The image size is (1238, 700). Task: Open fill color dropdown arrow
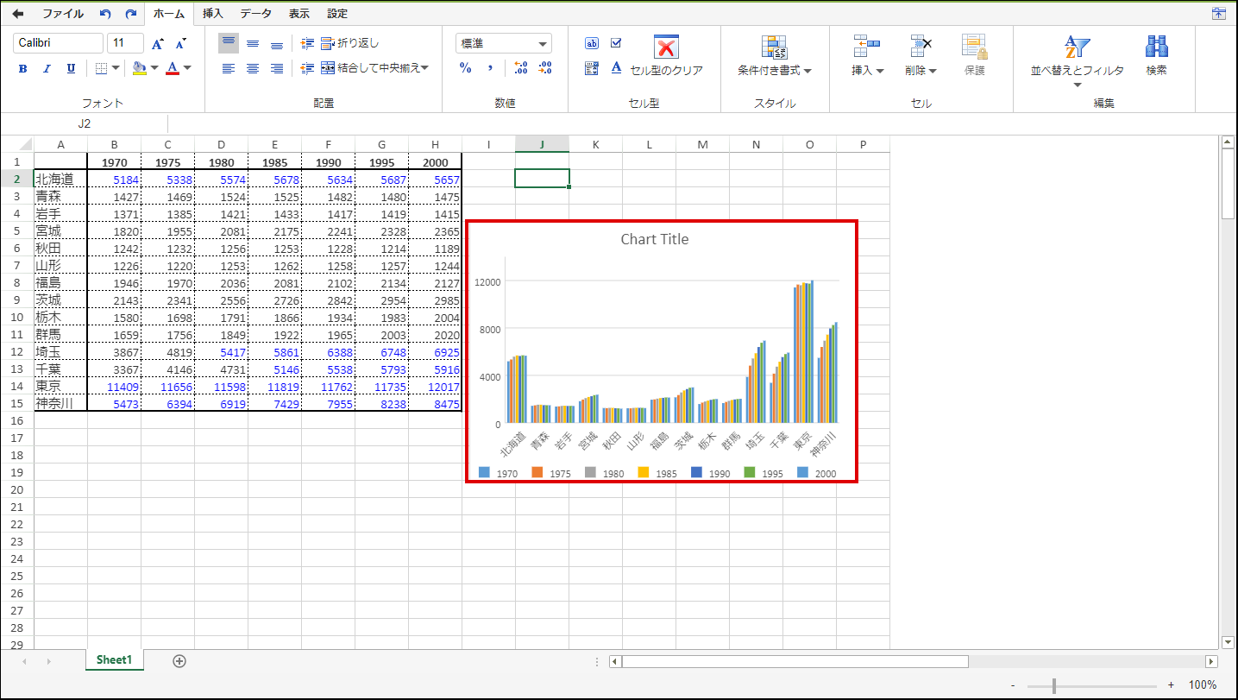click(x=154, y=68)
